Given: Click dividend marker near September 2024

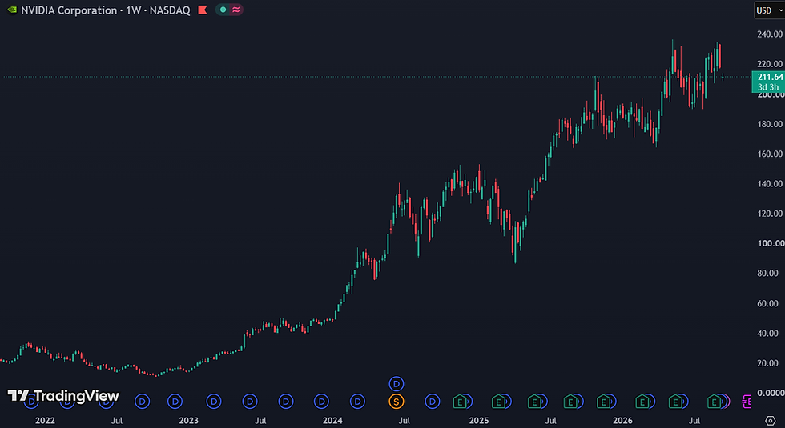Looking at the screenshot, I should tap(432, 402).
